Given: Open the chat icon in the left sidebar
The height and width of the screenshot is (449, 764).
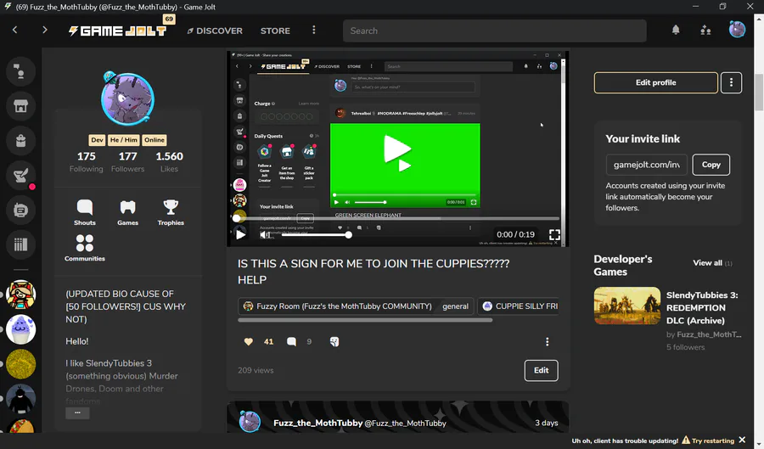Looking at the screenshot, I should (x=20, y=71).
